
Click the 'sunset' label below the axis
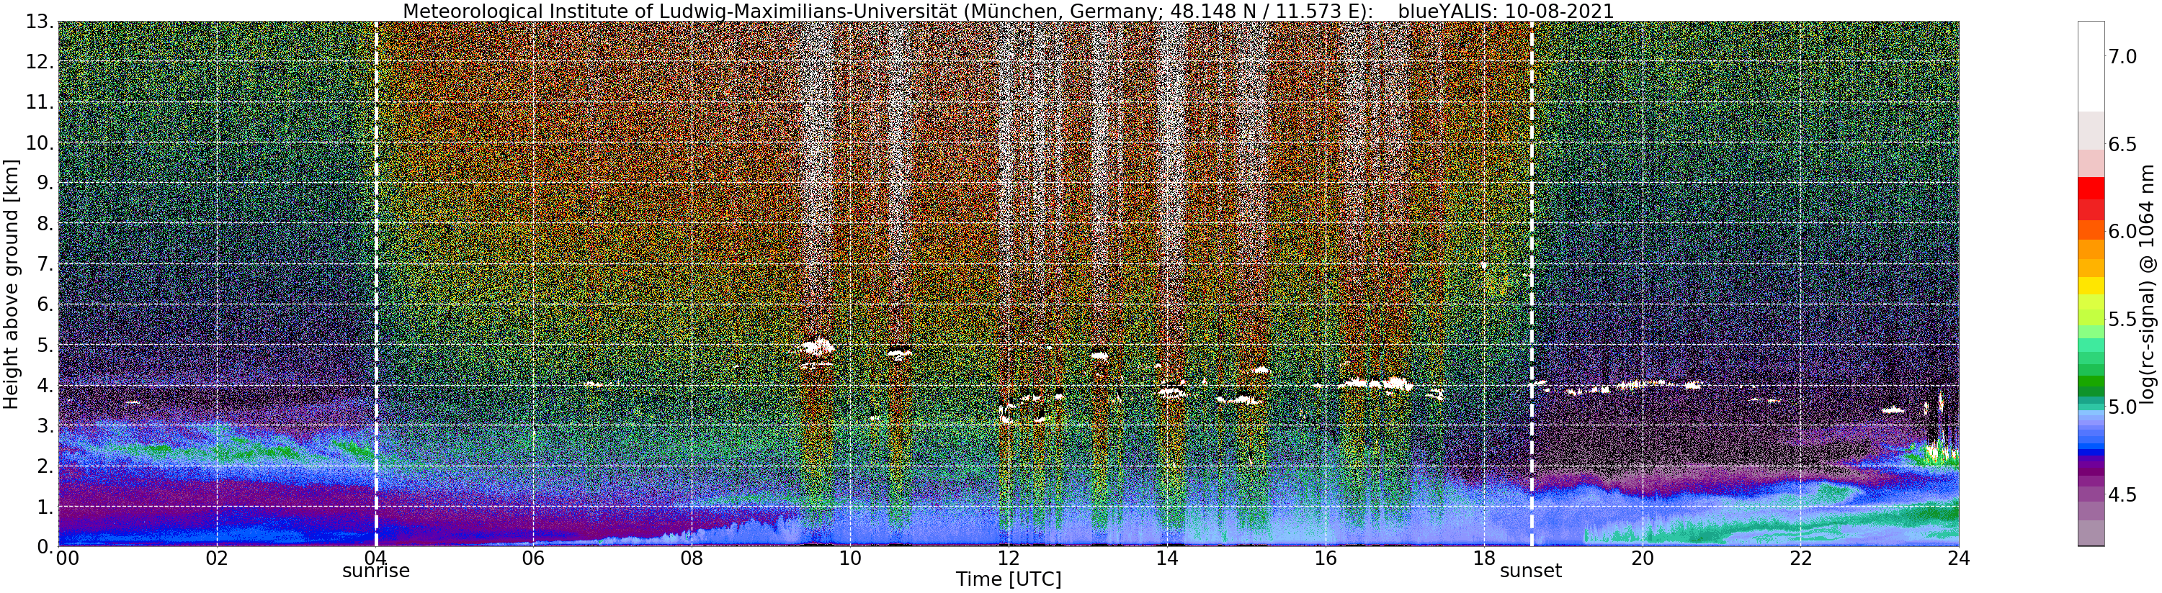[1531, 571]
